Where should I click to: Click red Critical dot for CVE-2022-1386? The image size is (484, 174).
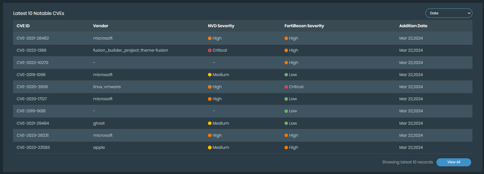coord(210,50)
